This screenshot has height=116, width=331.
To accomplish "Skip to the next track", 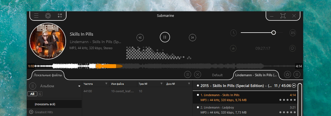I will click(x=192, y=37).
